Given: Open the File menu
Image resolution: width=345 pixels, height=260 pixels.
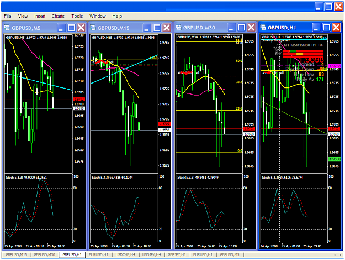Looking at the screenshot, I should coord(8,16).
